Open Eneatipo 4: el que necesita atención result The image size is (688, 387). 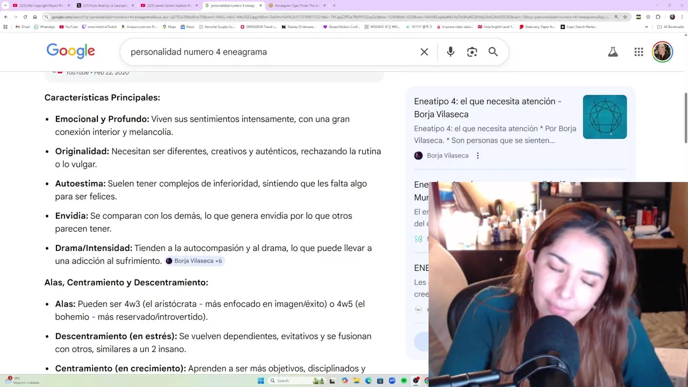coord(488,107)
